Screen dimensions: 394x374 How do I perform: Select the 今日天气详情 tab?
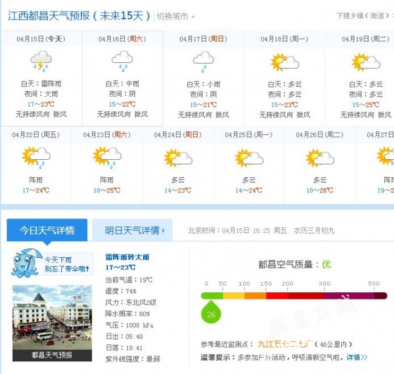coord(47,230)
